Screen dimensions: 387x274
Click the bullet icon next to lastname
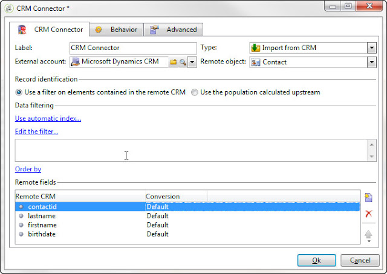pos(21,215)
